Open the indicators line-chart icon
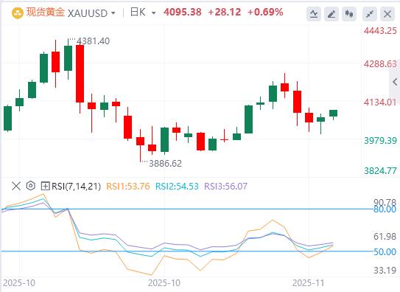Screen dimensions: 400x292 [x=314, y=14]
